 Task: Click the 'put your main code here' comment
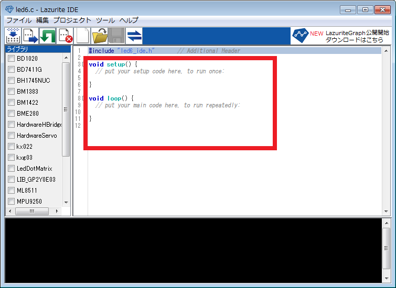168,105
